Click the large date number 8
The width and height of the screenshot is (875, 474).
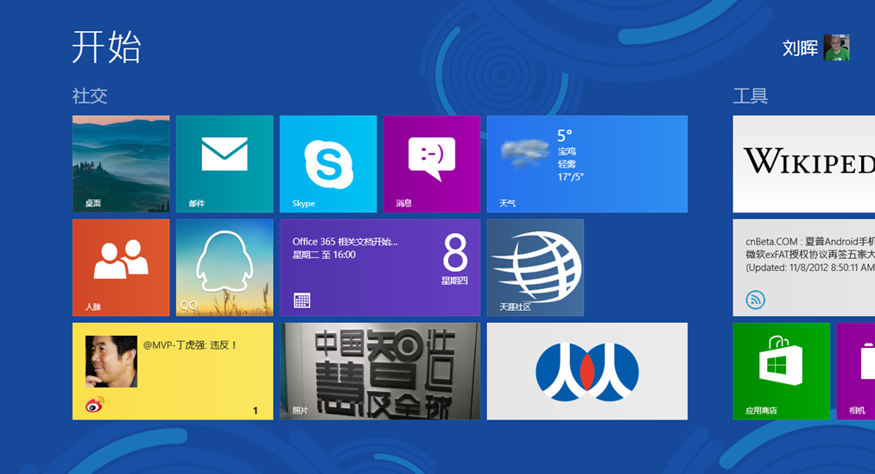[455, 252]
